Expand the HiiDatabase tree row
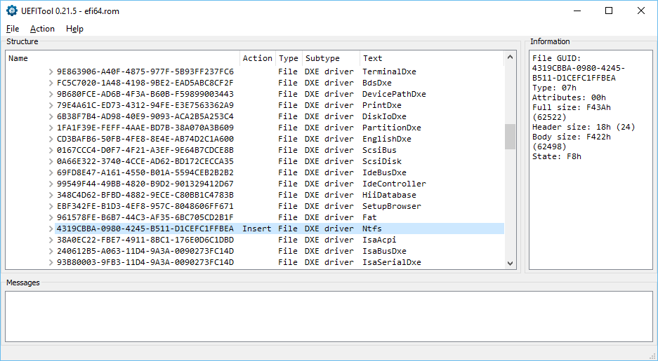This screenshot has height=361, width=658. click(x=51, y=195)
